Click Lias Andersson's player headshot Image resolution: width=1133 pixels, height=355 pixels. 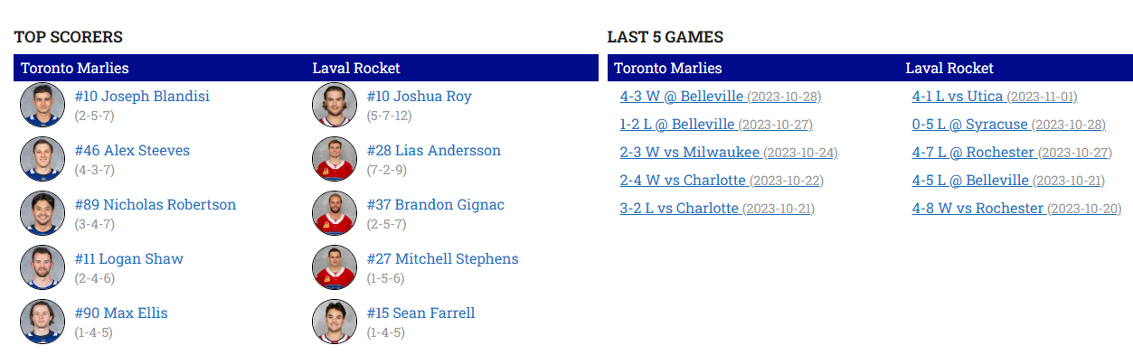click(335, 159)
